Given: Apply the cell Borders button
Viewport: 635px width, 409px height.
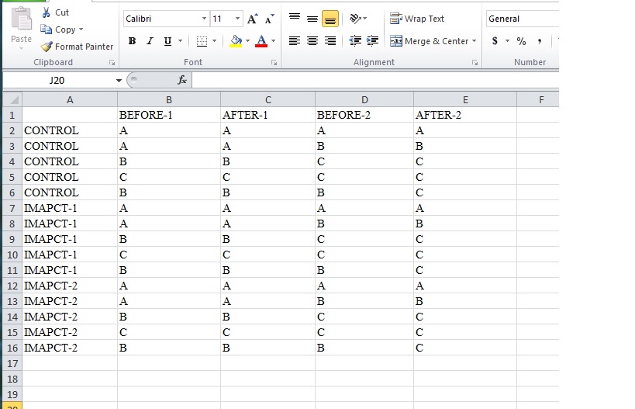Looking at the screenshot, I should (x=202, y=41).
